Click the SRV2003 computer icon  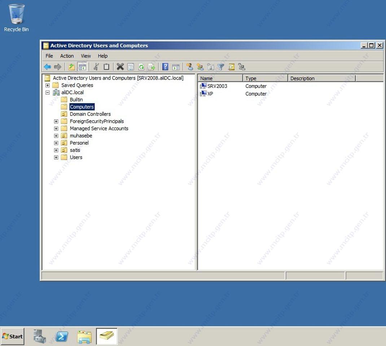click(203, 86)
